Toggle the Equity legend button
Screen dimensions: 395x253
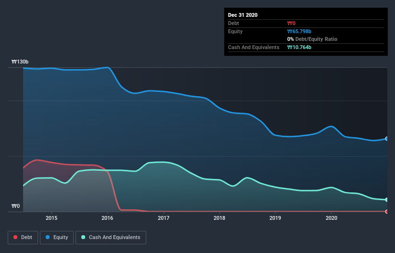[57, 238]
